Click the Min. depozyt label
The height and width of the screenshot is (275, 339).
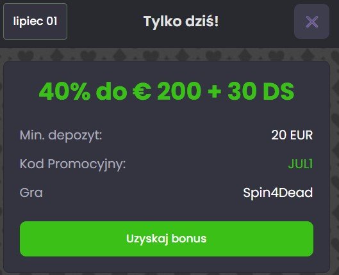(61, 136)
